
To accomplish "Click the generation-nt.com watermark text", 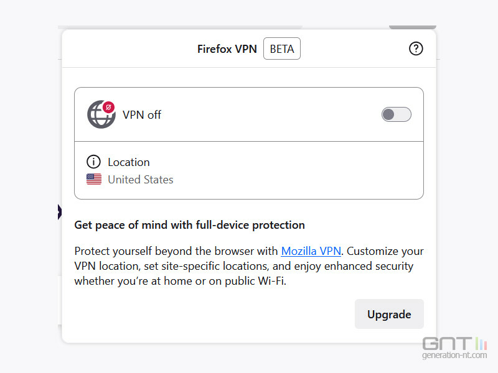I will click(x=454, y=356).
